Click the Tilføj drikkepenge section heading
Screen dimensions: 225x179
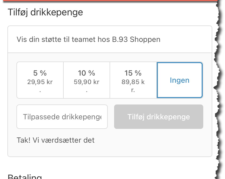(x=45, y=12)
